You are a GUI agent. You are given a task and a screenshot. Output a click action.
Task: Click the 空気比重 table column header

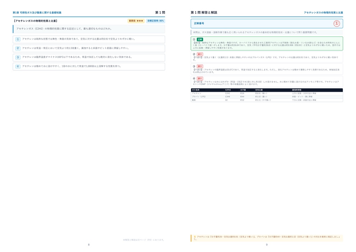(x=259, y=90)
